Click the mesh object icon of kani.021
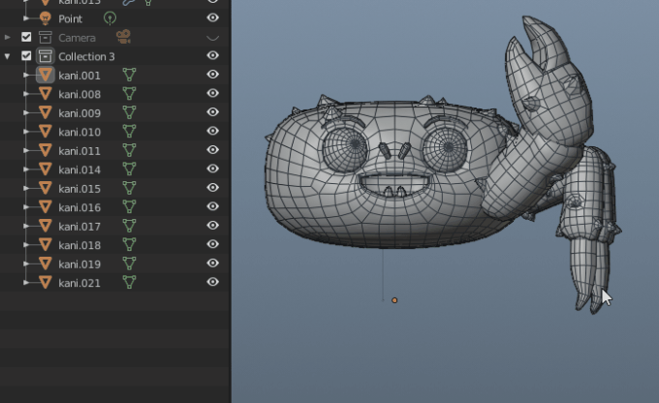The width and height of the screenshot is (659, 403). click(x=46, y=283)
